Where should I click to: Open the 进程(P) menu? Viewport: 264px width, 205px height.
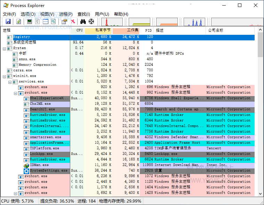(x=66, y=14)
